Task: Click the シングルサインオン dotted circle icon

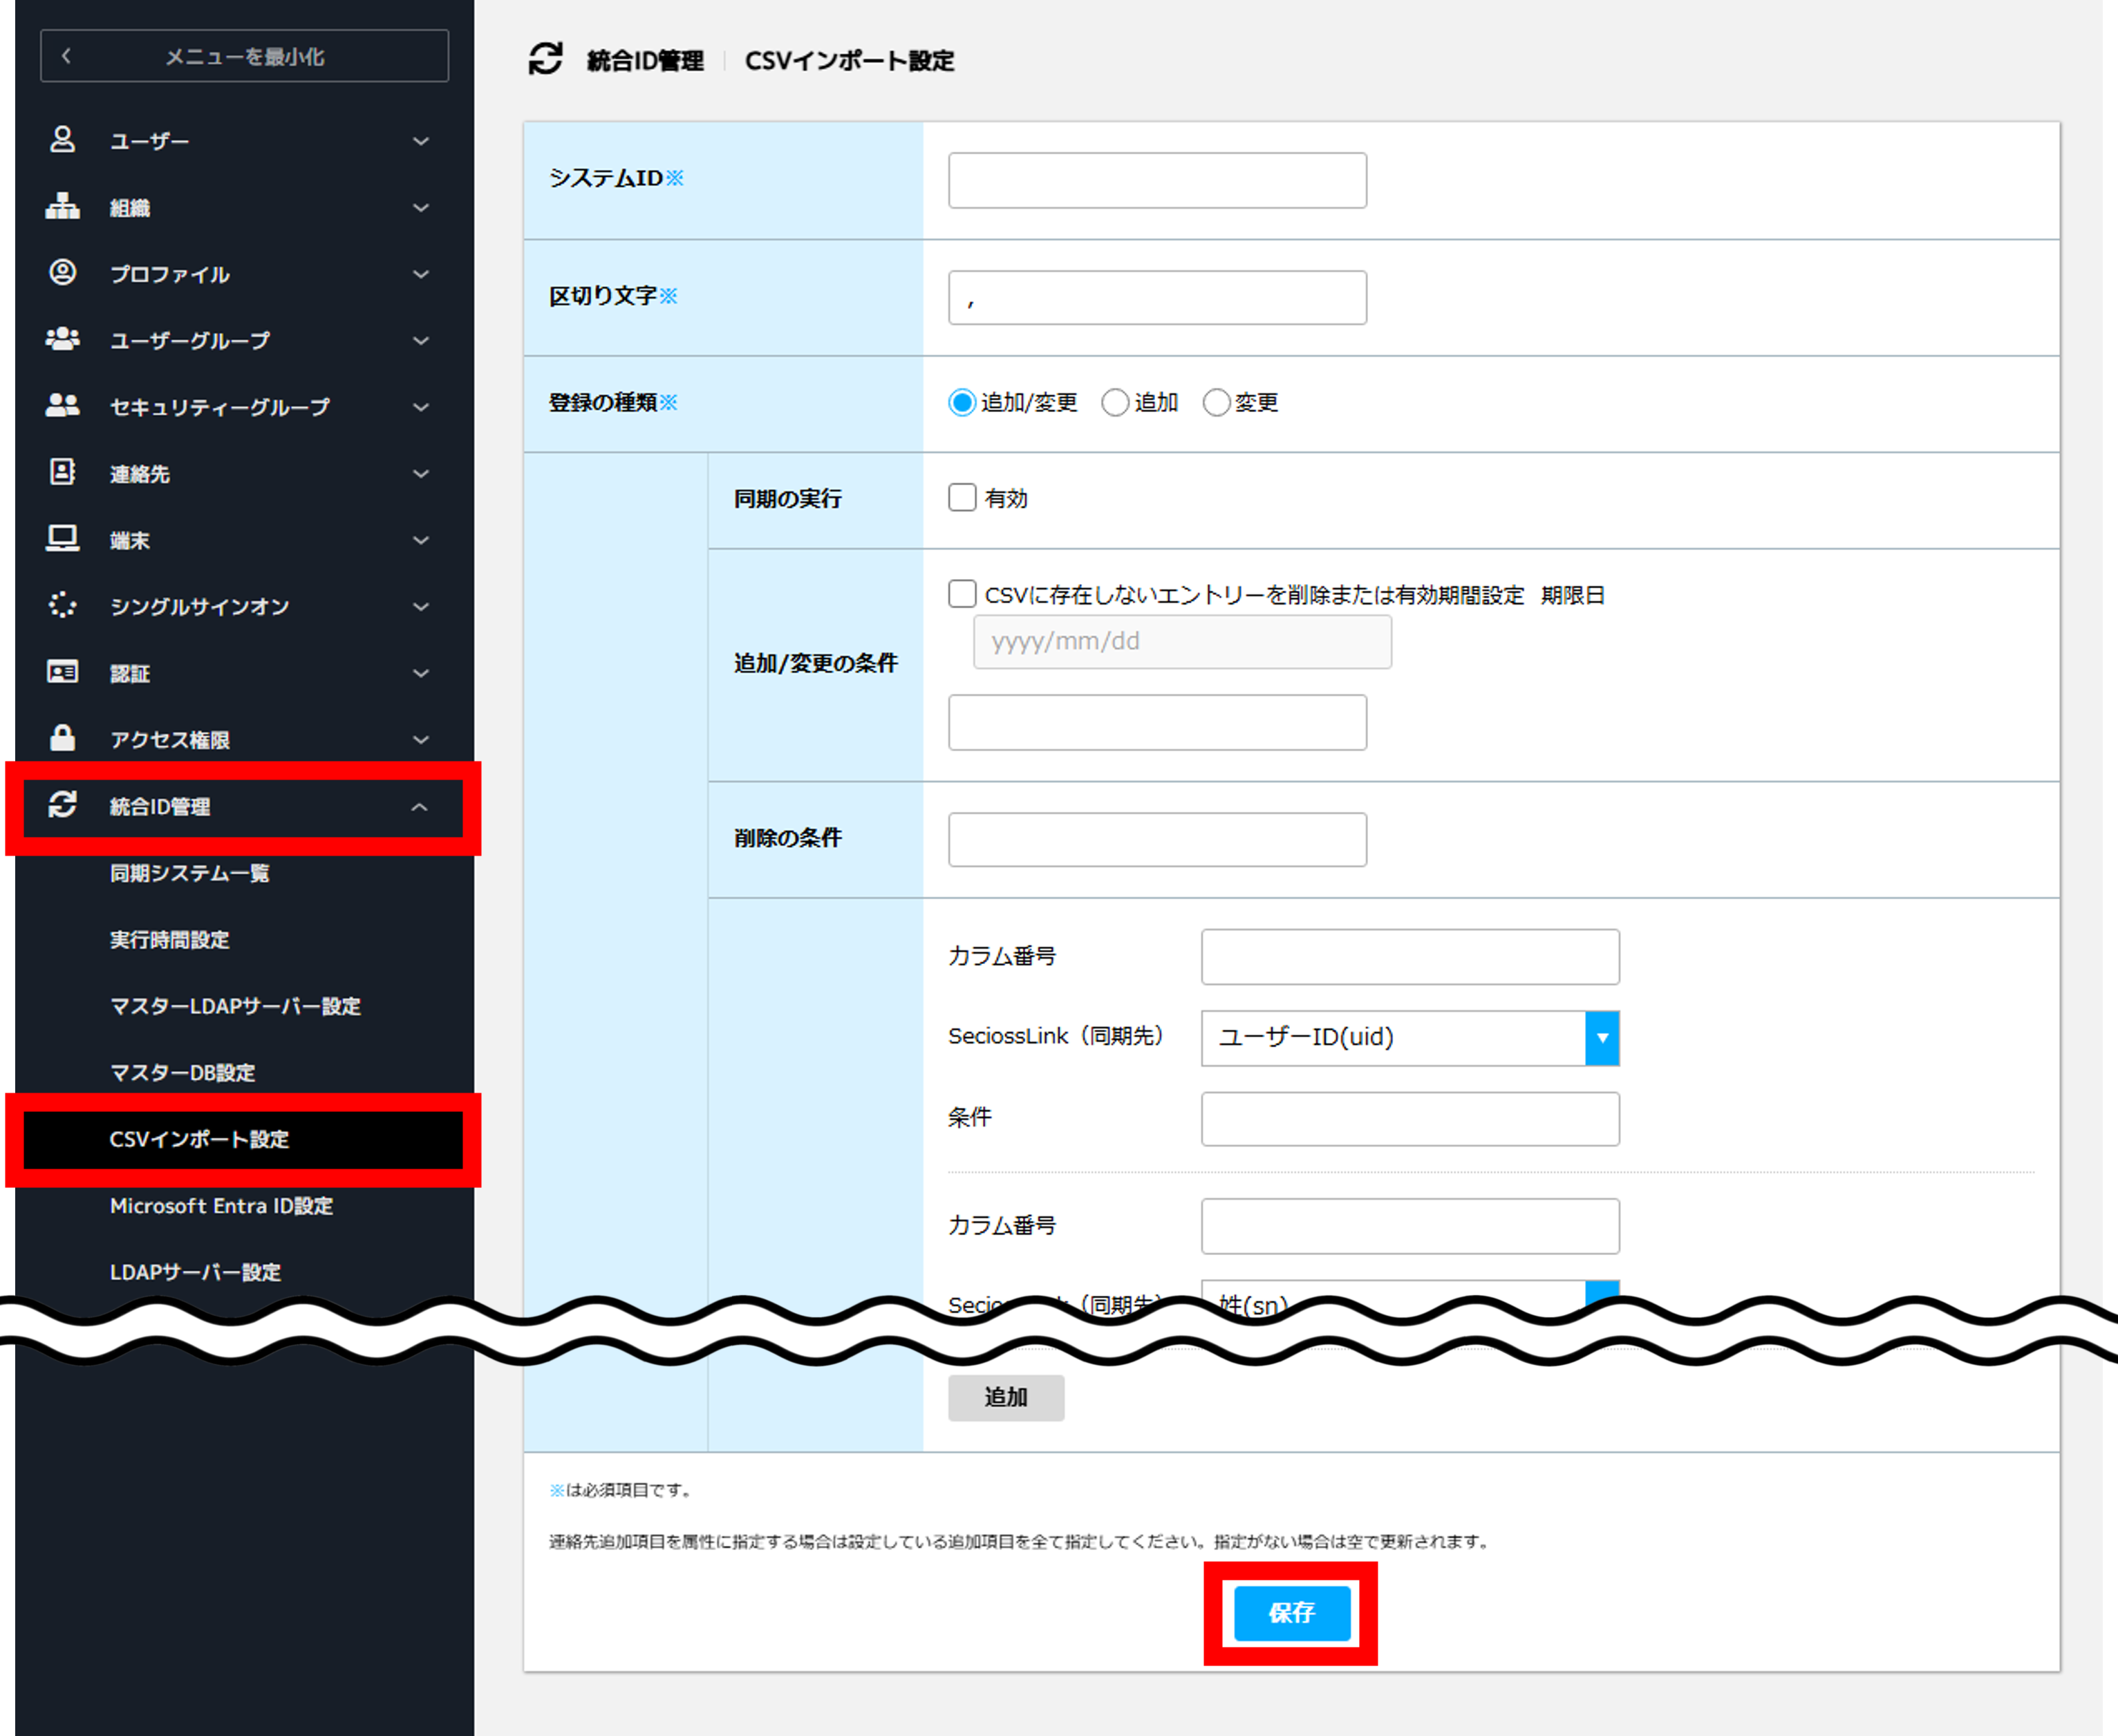Action: (63, 605)
